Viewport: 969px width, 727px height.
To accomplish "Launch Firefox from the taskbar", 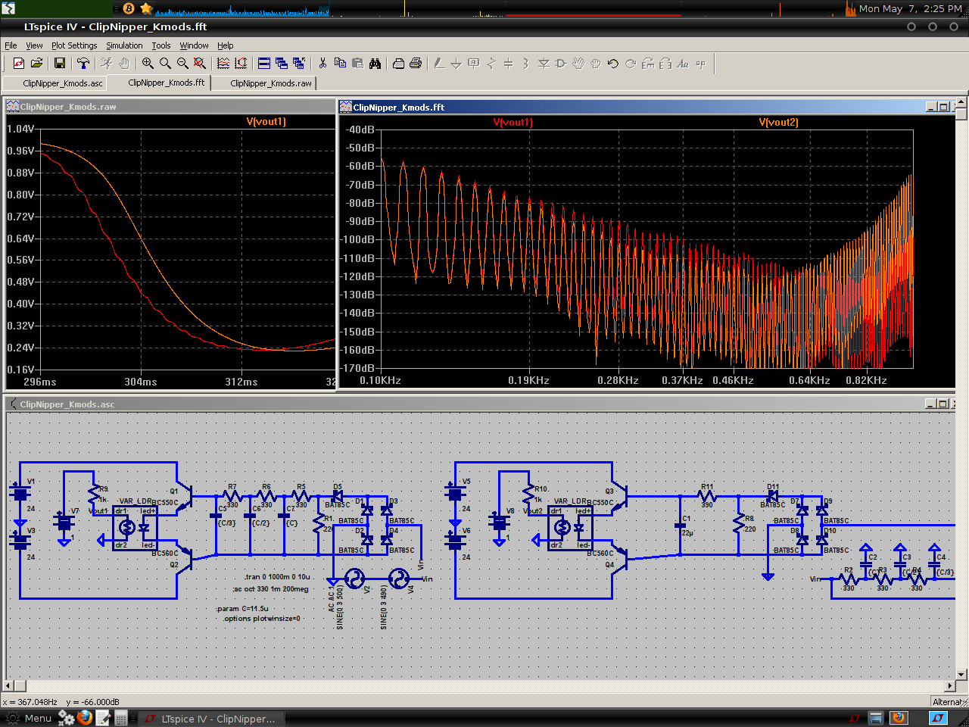I will tap(85, 717).
